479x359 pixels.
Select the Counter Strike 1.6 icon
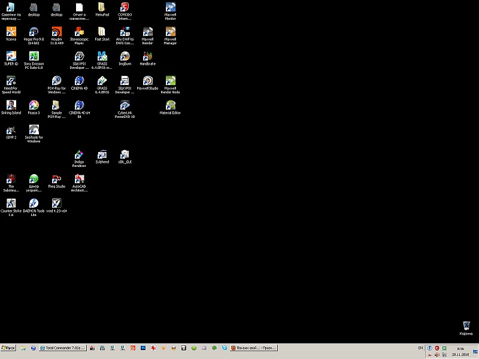[11, 204]
